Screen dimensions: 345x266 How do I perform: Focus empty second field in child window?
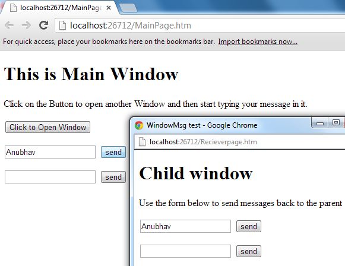click(185, 251)
